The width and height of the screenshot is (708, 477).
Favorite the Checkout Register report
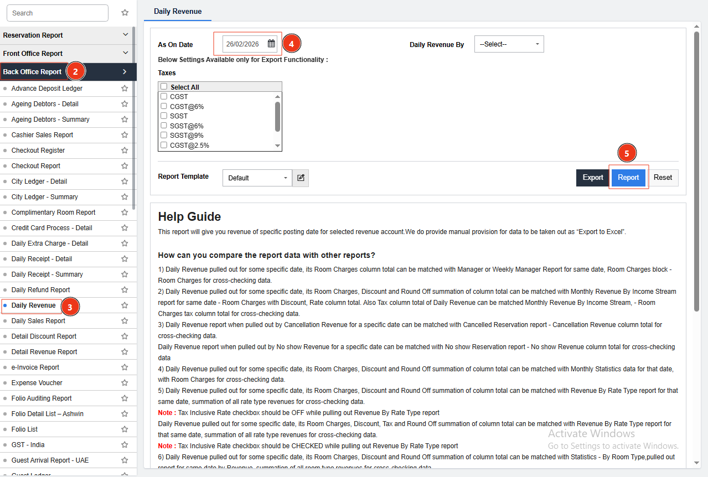125,151
